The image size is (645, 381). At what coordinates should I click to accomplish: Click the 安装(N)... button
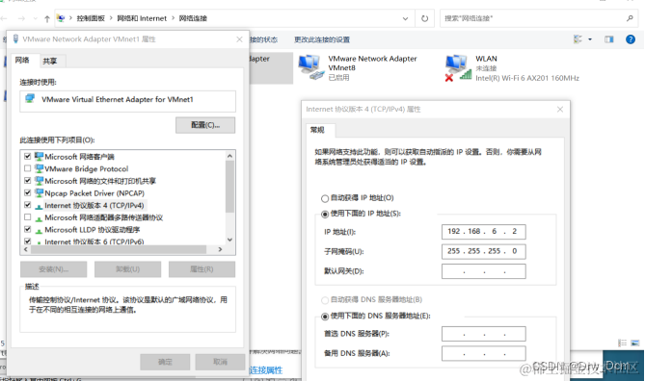[x=53, y=269]
